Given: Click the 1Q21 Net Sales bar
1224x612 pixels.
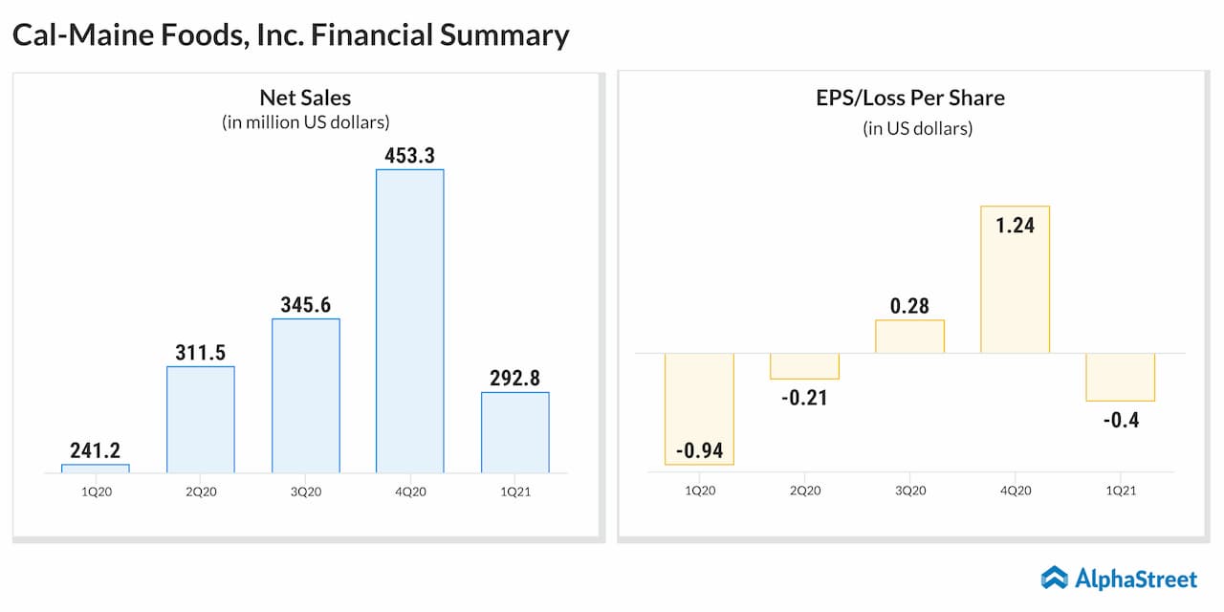Looking at the screenshot, I should tap(515, 432).
